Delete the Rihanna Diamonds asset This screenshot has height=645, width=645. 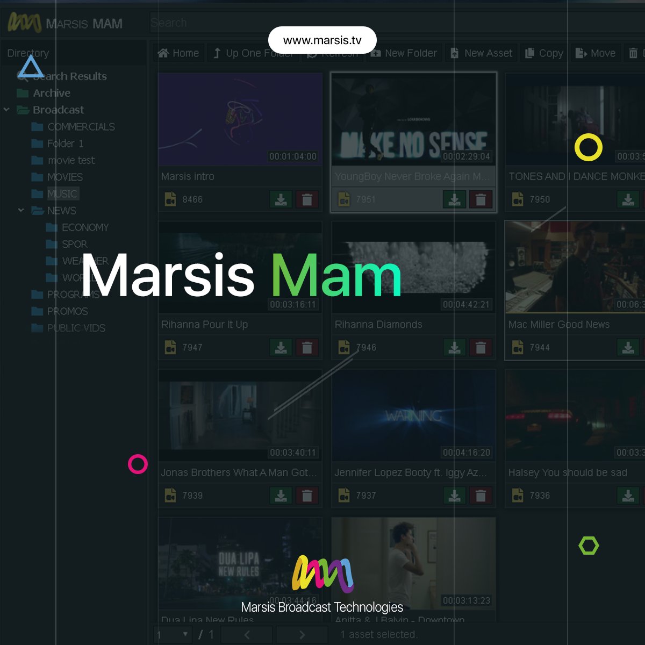coord(481,348)
